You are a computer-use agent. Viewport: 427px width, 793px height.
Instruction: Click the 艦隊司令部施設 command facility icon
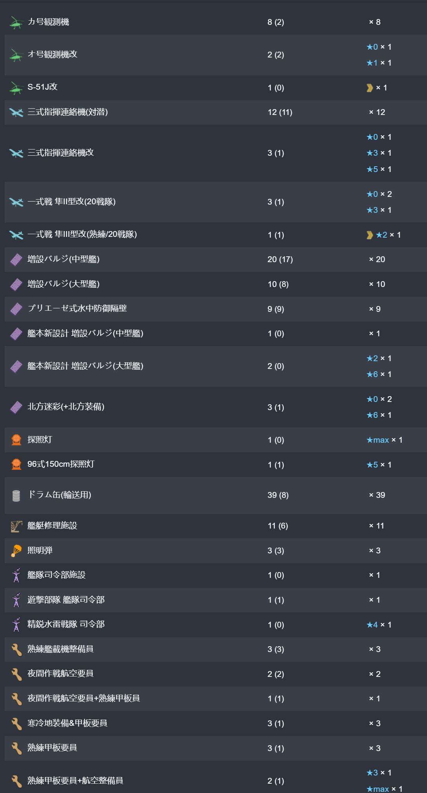coord(16,575)
